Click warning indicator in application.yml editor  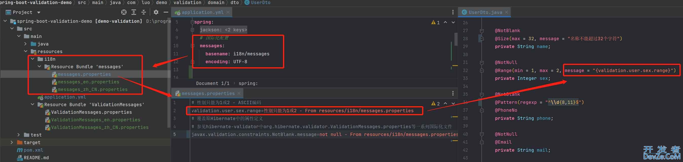[x=435, y=22]
